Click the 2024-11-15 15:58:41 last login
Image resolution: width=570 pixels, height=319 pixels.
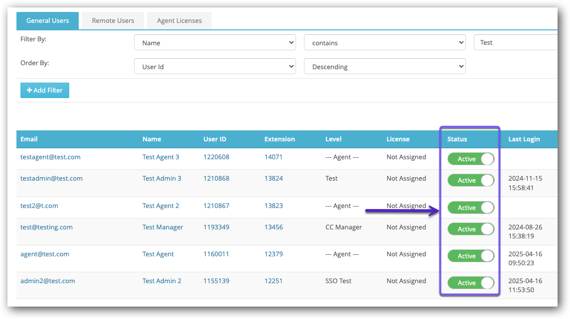(525, 183)
